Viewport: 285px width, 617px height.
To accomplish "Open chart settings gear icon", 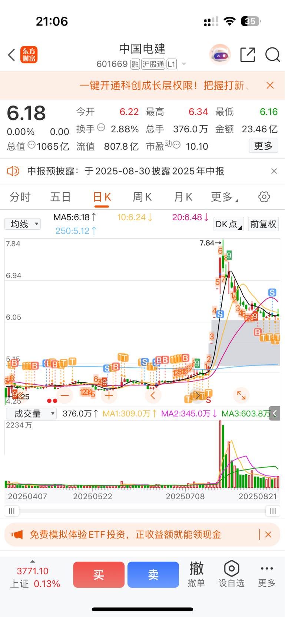I will coord(264,197).
